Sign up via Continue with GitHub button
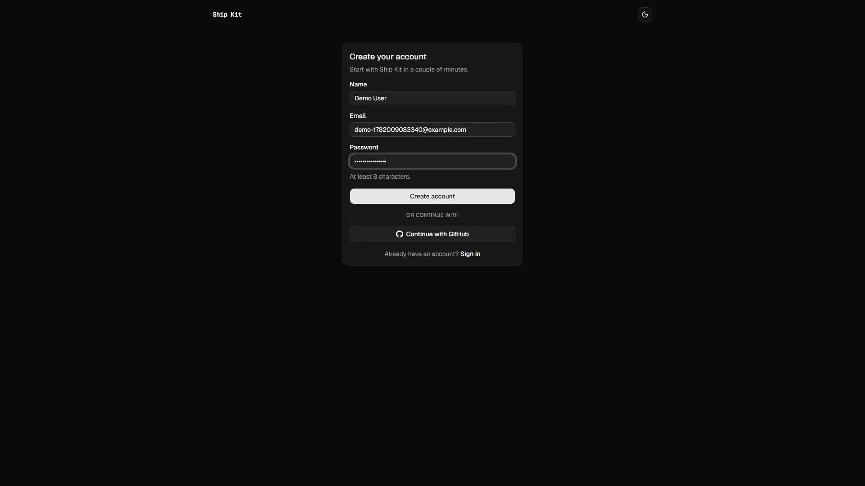 pyautogui.click(x=432, y=234)
